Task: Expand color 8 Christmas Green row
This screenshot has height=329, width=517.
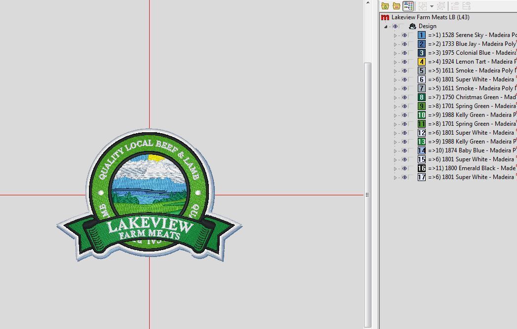Action: tap(395, 98)
